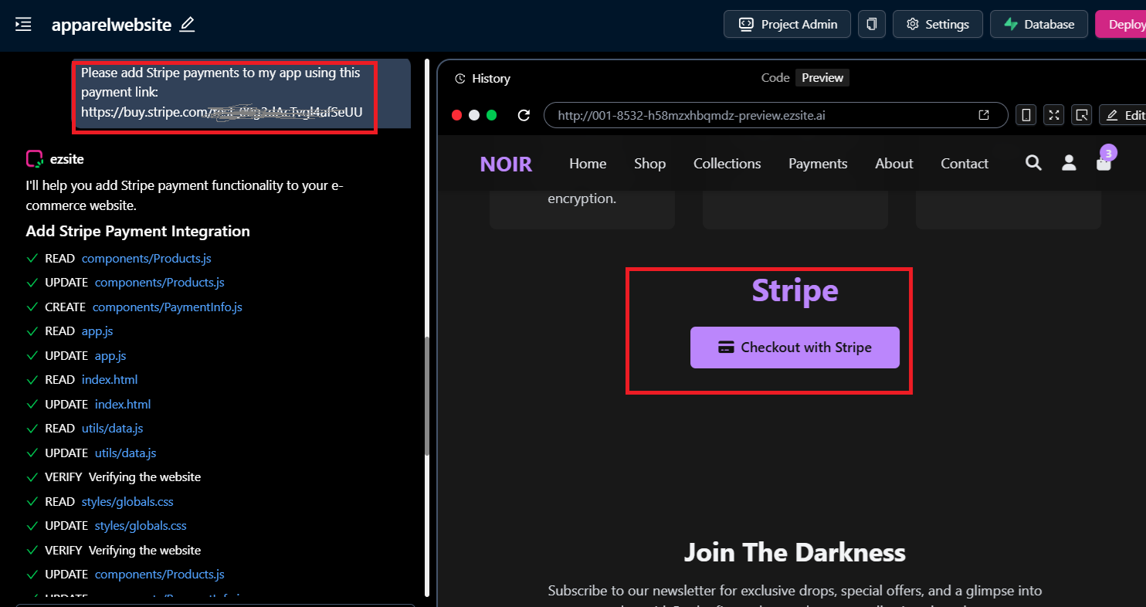Switch to Code tab
Screen dimensions: 1146x607
775,77
